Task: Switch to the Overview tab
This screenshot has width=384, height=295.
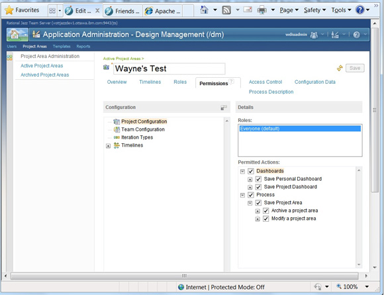Action: pos(117,82)
